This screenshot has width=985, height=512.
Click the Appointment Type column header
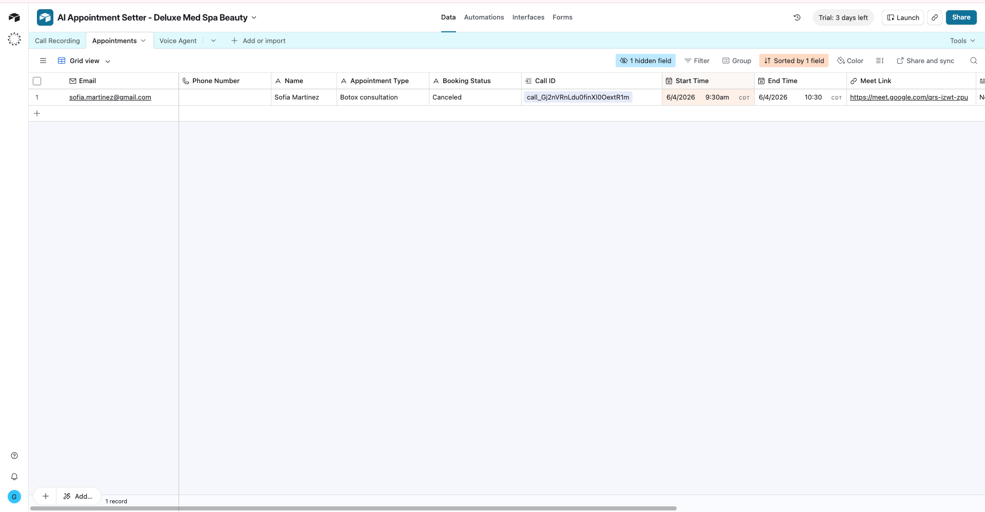point(383,81)
